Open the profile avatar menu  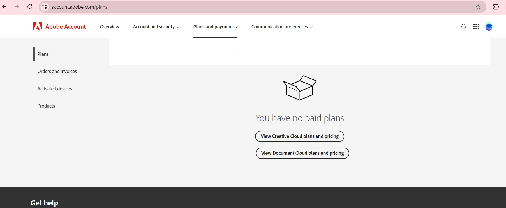[489, 27]
